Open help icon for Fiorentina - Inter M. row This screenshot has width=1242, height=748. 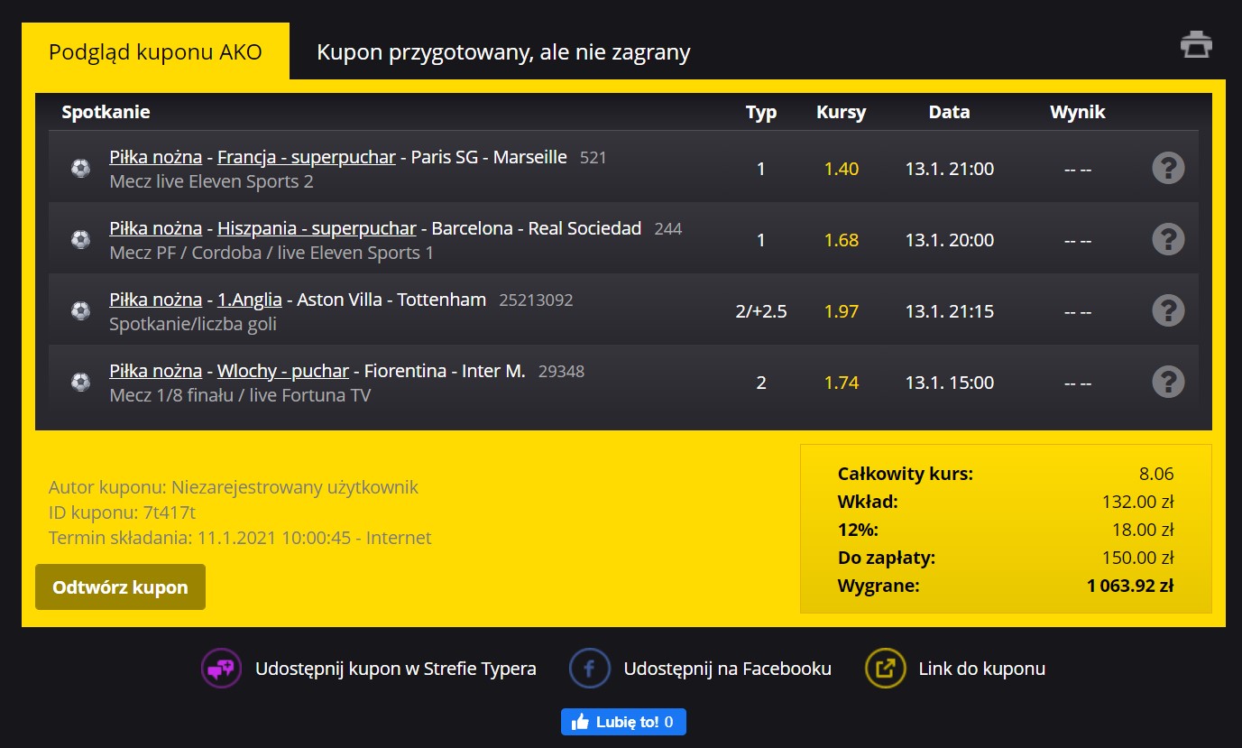tap(1168, 382)
